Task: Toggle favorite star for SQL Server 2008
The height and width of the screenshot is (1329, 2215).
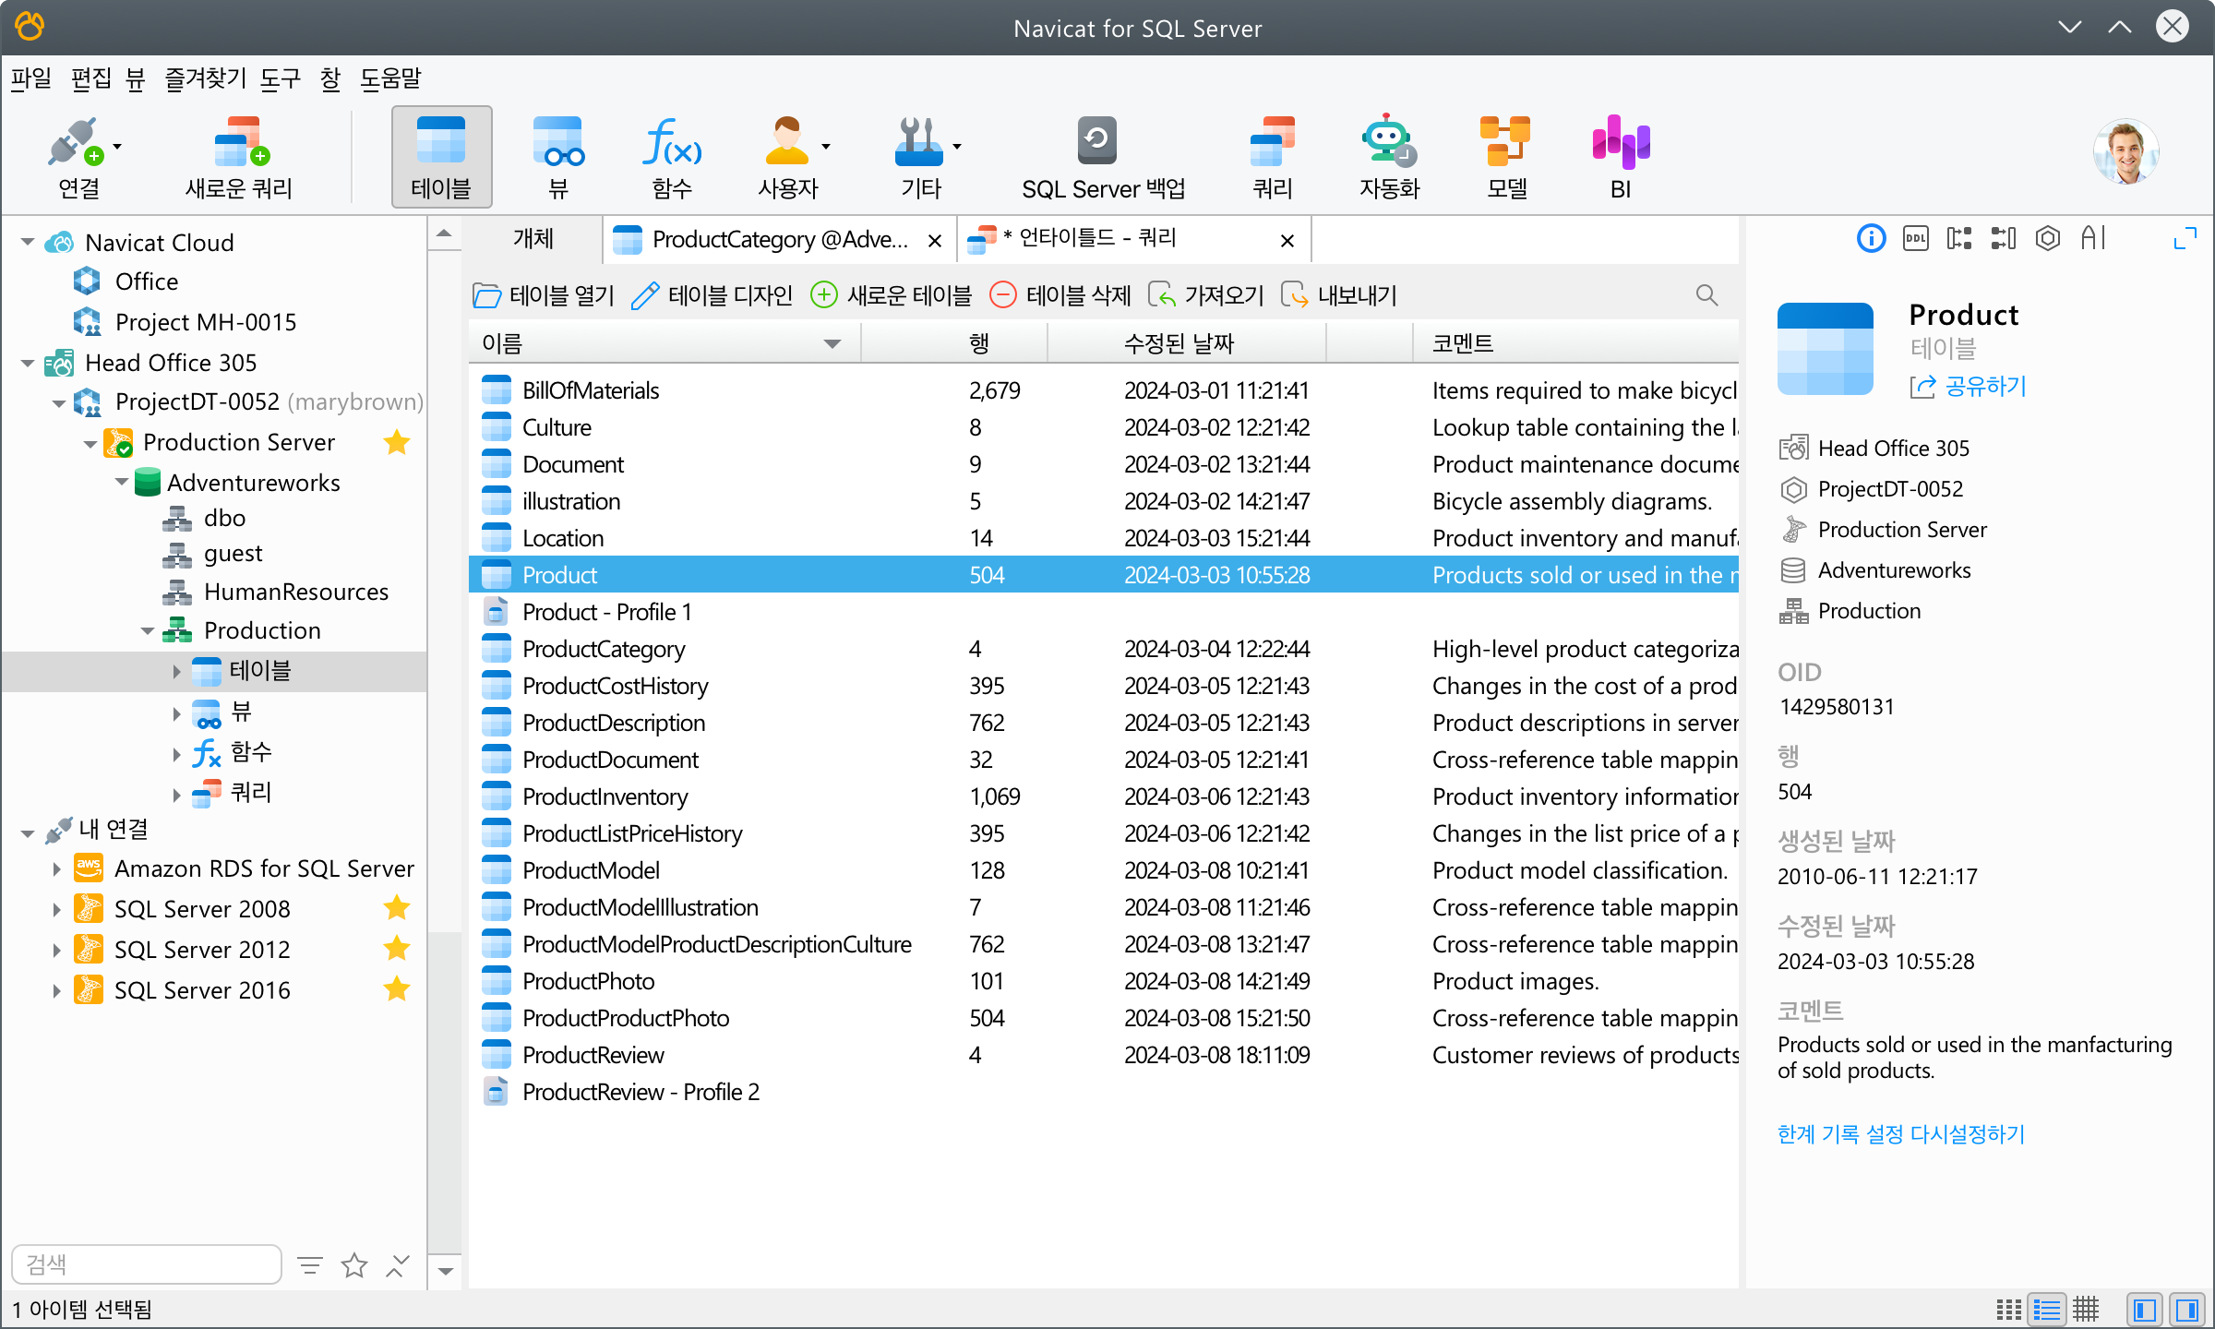Action: pyautogui.click(x=397, y=908)
